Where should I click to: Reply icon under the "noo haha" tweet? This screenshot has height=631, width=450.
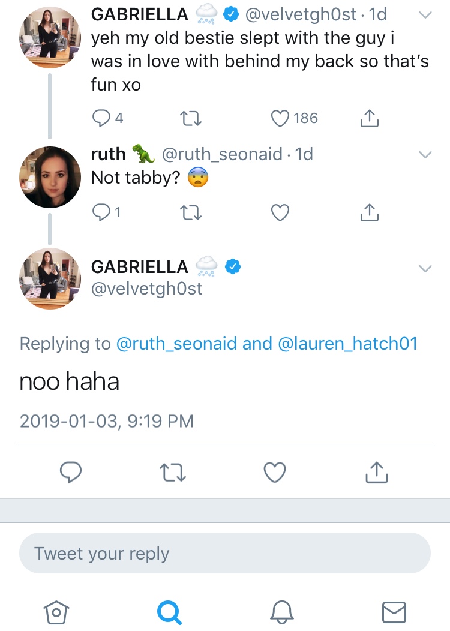(71, 472)
